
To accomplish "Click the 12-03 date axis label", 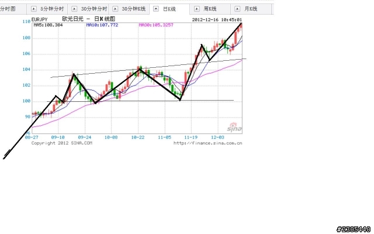I will [218, 137].
